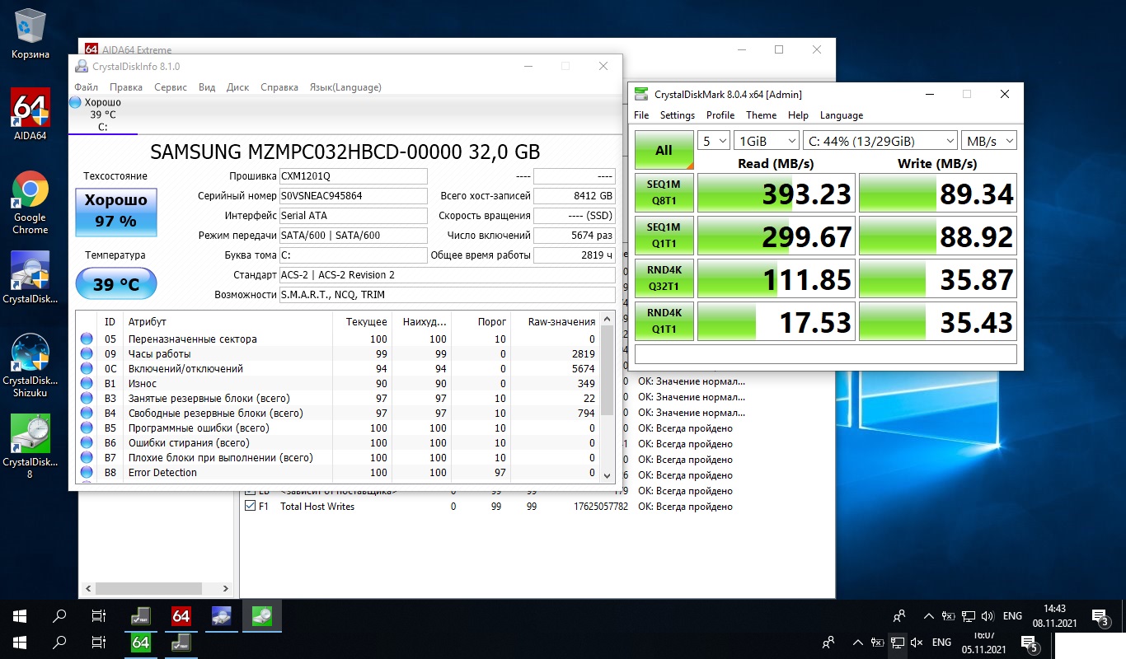
Task: Open File menu in CrystalDiskMark
Action: click(641, 115)
